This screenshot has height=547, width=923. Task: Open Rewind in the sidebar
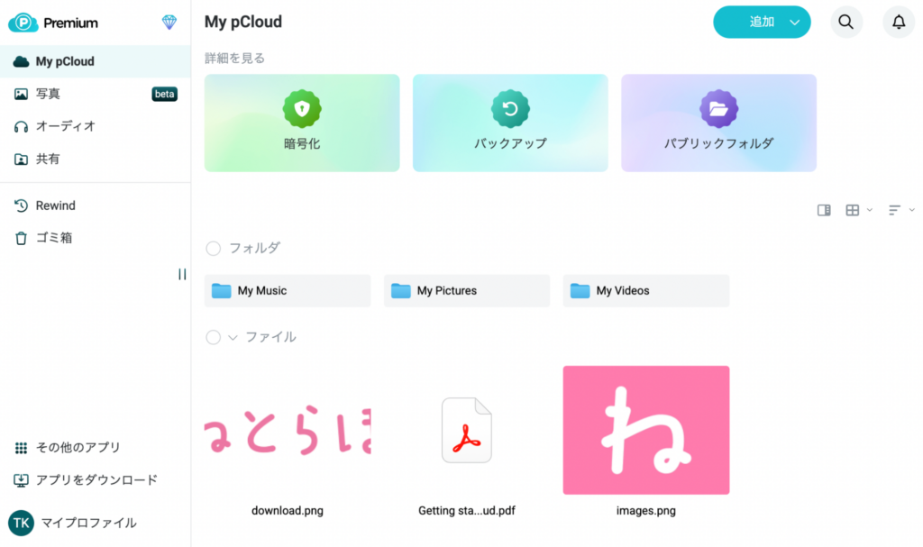click(55, 205)
